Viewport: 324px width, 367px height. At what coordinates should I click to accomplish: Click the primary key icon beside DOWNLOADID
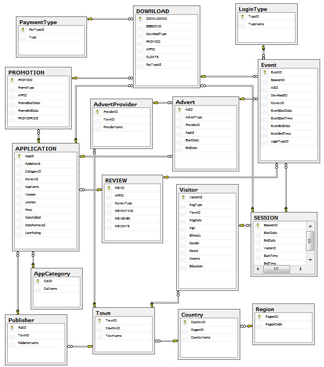tap(140, 19)
